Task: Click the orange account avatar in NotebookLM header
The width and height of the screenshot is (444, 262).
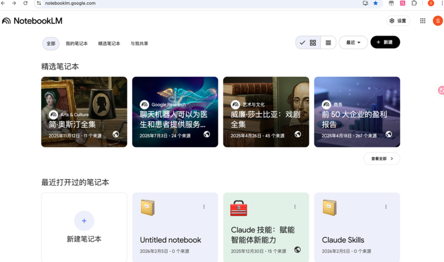Action: click(x=437, y=21)
